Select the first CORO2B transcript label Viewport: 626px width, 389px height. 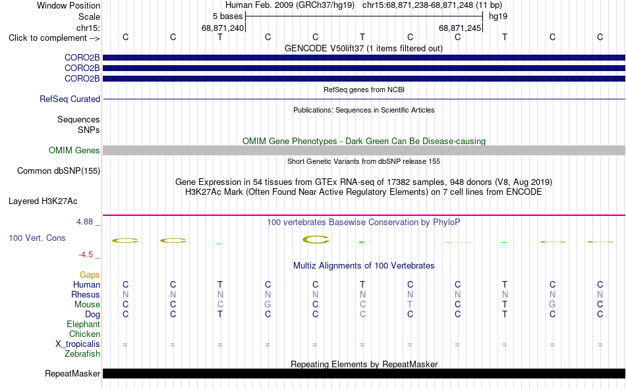82,57
